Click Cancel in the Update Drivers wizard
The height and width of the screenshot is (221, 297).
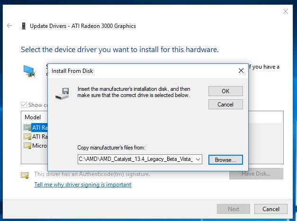point(270,209)
